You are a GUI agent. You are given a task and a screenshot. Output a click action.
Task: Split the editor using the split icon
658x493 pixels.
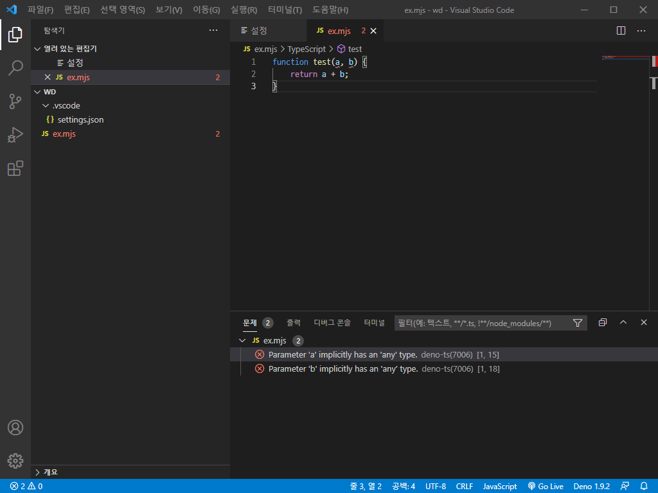pyautogui.click(x=620, y=30)
